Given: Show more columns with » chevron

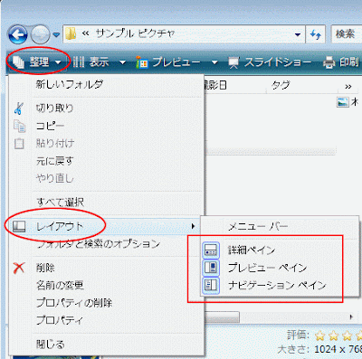Looking at the screenshot, I should pyautogui.click(x=348, y=87).
